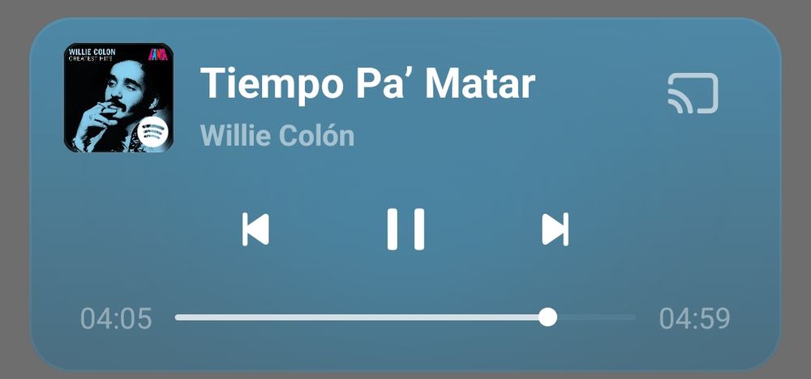The image size is (811, 379).
Task: Click the artist name Willie Colón
Action: click(x=277, y=135)
